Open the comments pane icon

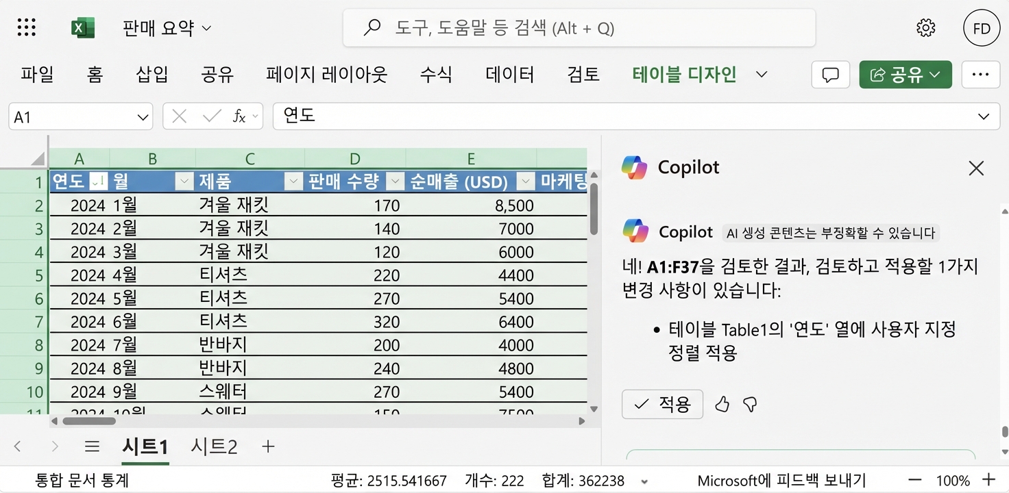coord(830,75)
